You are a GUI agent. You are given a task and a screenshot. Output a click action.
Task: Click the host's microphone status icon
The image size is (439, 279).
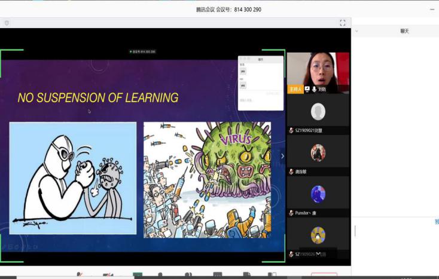point(314,89)
